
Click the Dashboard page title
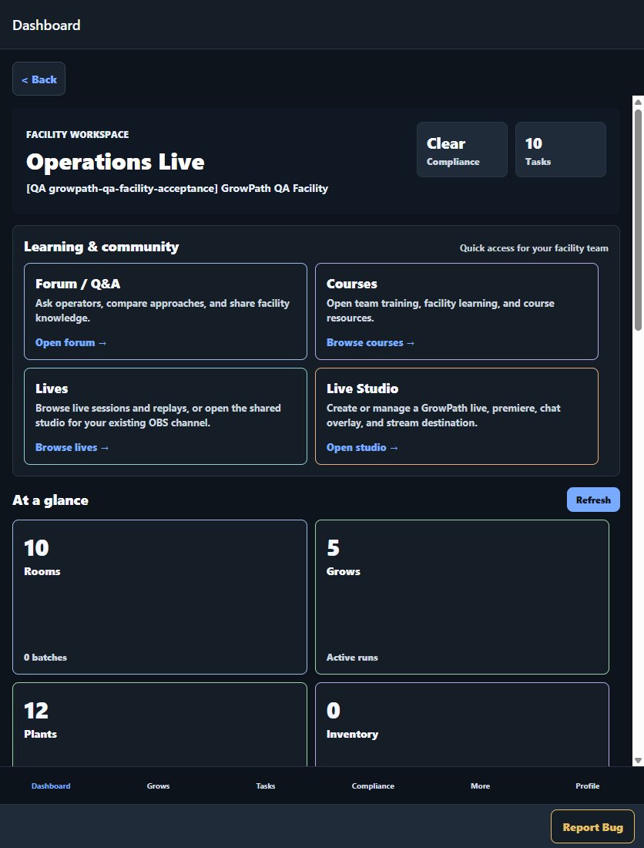click(x=46, y=25)
